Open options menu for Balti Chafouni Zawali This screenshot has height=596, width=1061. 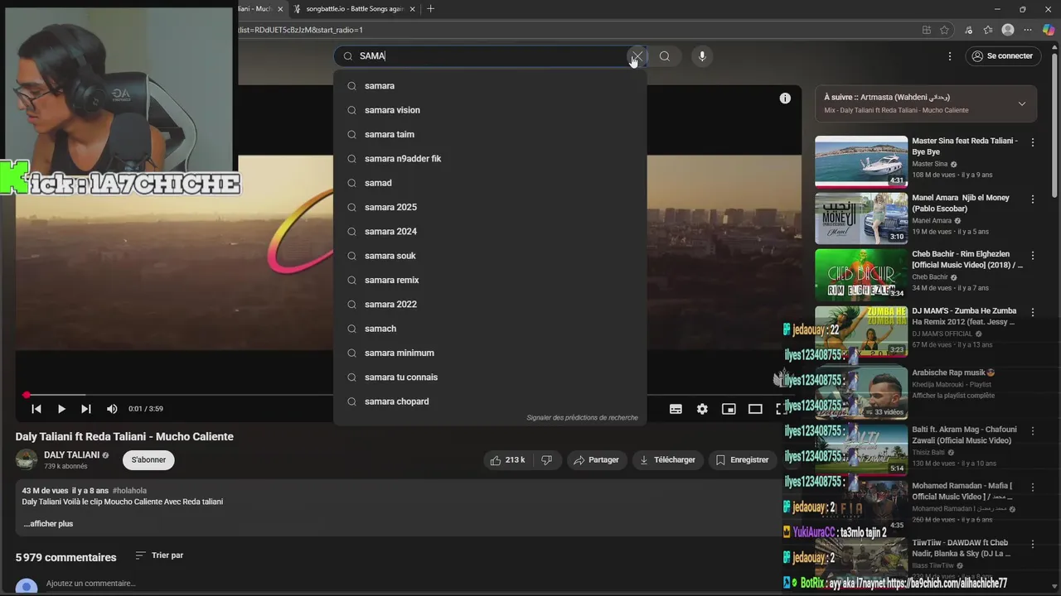(x=1033, y=430)
